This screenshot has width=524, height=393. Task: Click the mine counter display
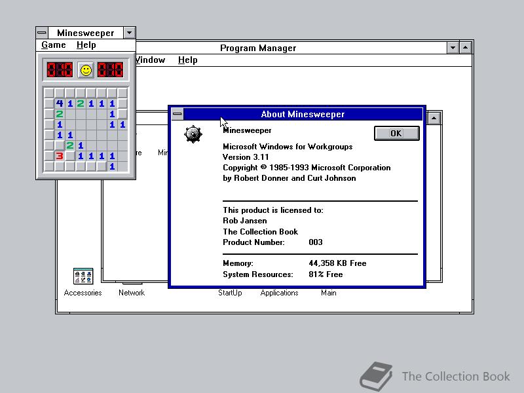tap(60, 70)
